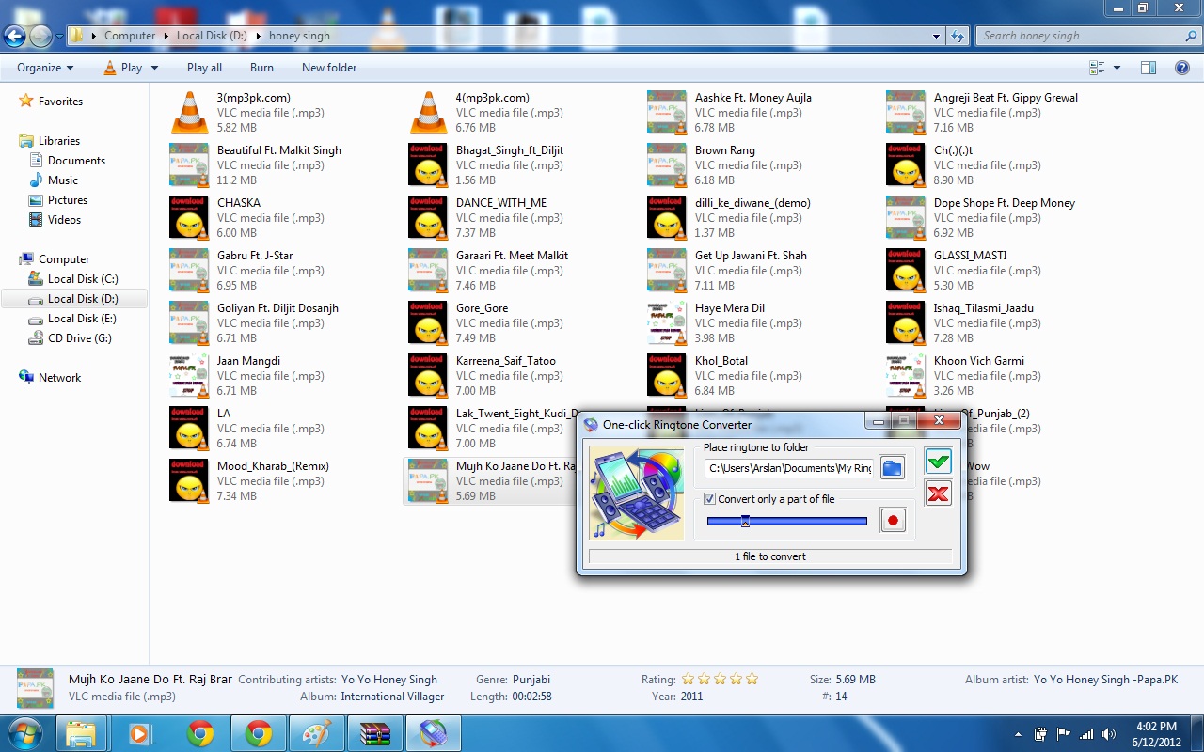
Task: Show hidden system tray icons
Action: (1018, 734)
